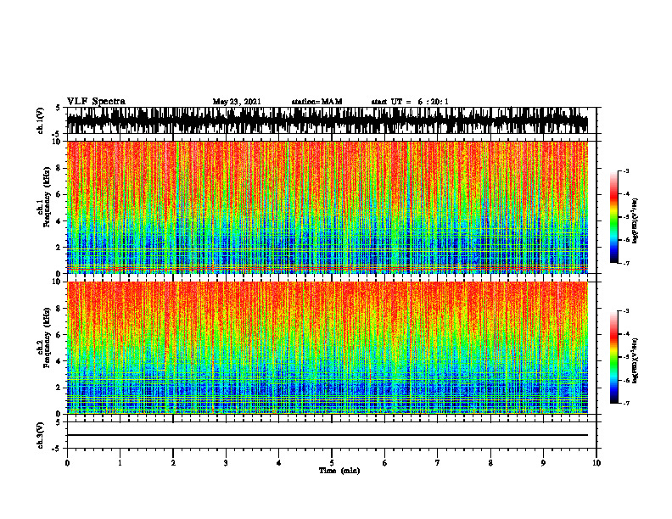
Task: Click the ch.2 spectrogram color scale bar
Action: [x=614, y=357]
